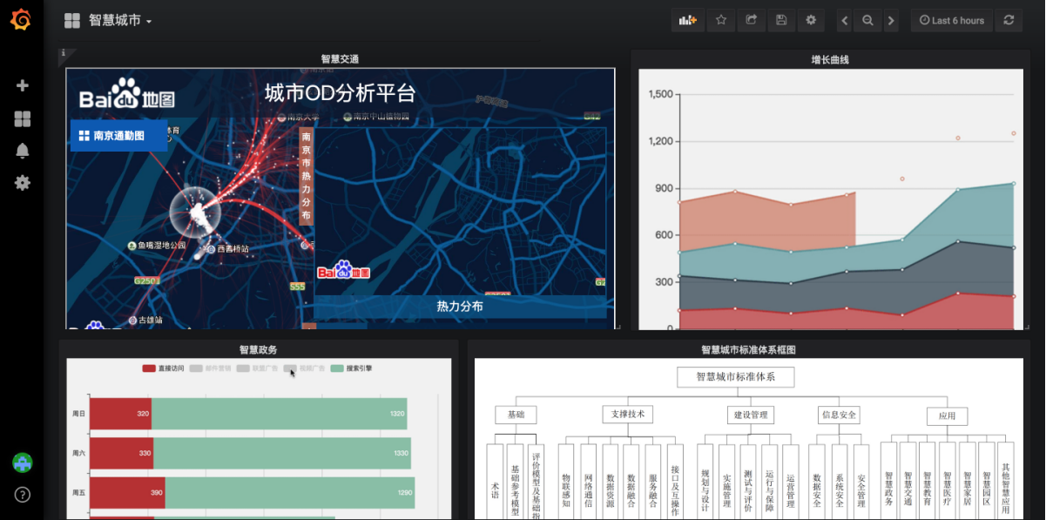
Task: Click the Add panel toolbar icon
Action: (x=688, y=20)
